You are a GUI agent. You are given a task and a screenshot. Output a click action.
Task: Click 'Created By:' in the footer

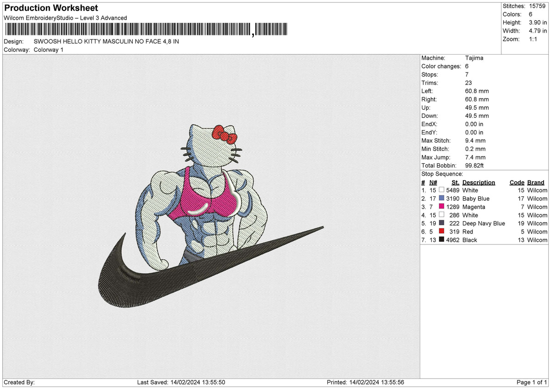tap(19, 383)
